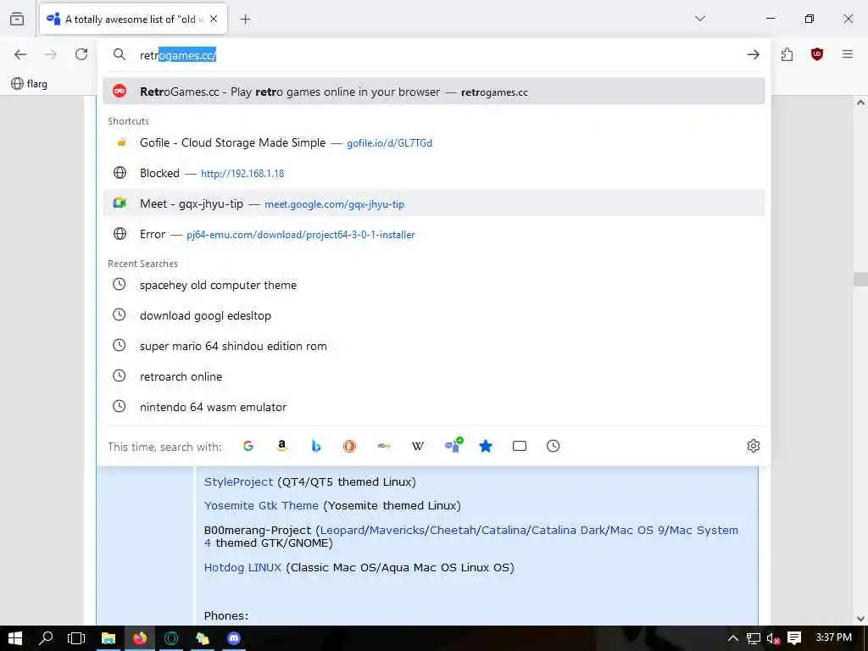
Task: Open the Gofile Cloud Storage shortcut
Action: [x=433, y=142]
